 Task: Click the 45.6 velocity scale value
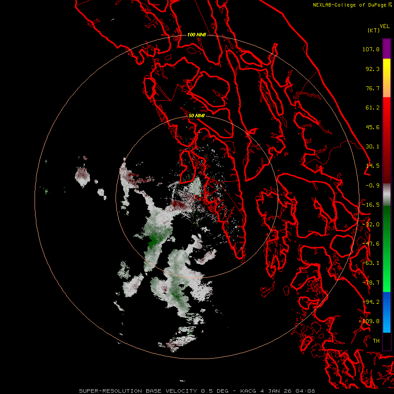pyautogui.click(x=373, y=127)
